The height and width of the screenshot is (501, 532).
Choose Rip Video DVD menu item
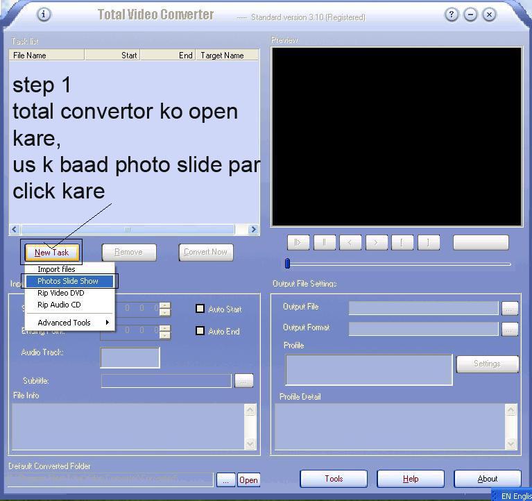70,293
